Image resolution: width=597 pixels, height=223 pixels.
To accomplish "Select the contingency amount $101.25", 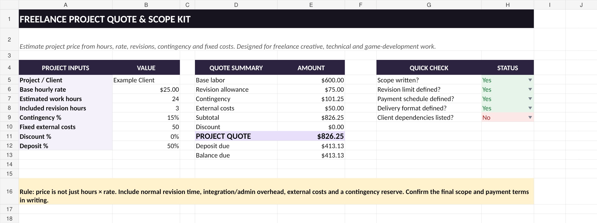I will point(311,99).
